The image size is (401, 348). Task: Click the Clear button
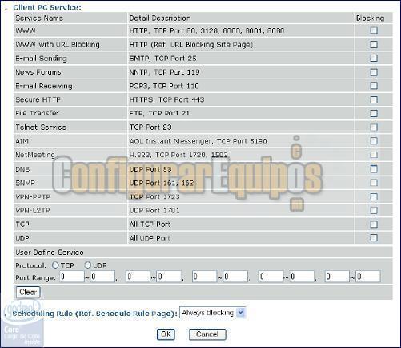click(28, 292)
